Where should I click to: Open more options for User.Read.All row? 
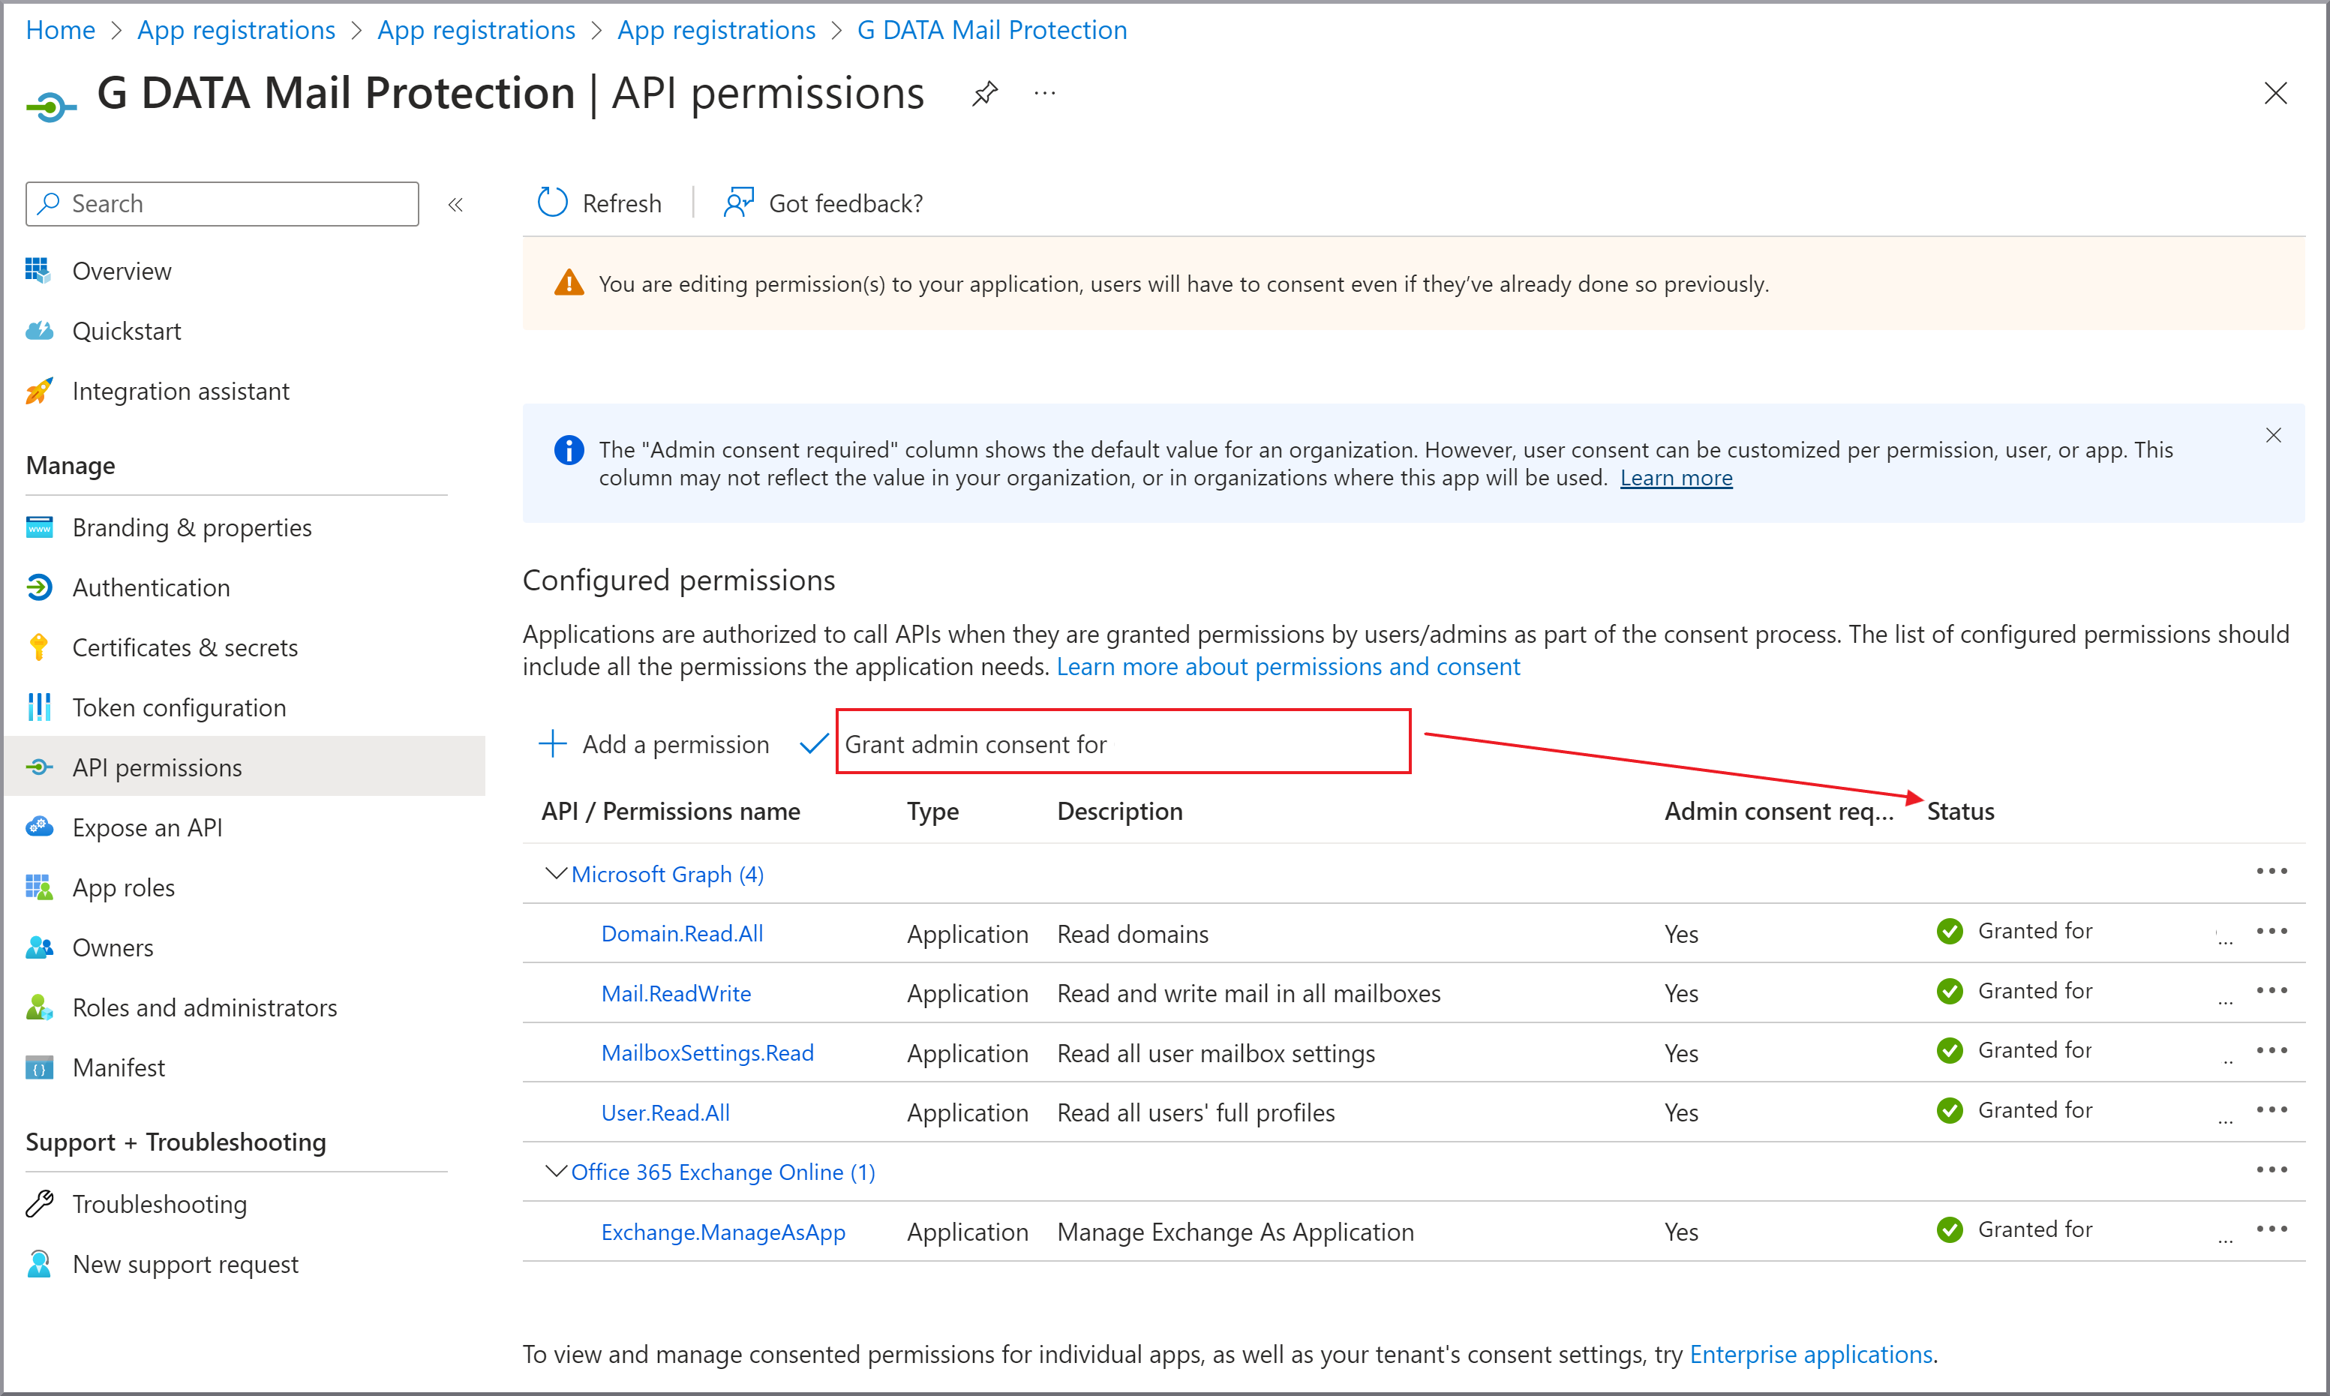[2271, 1110]
